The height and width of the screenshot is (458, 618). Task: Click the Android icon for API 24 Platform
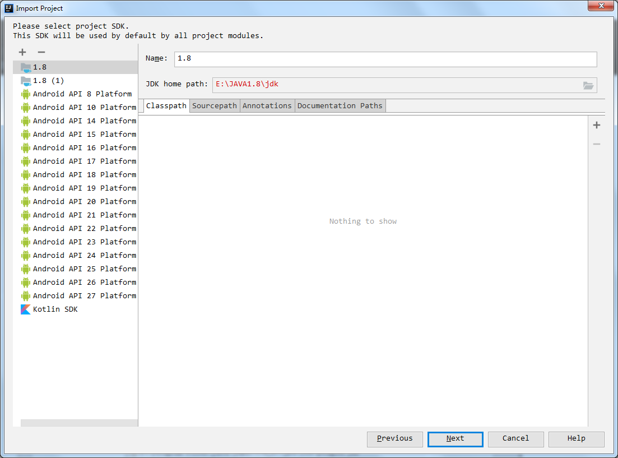tap(26, 255)
